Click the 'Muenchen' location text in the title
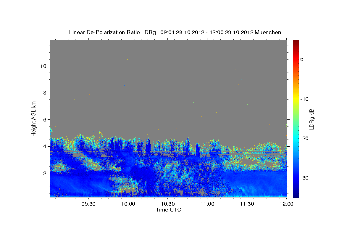 point(268,32)
